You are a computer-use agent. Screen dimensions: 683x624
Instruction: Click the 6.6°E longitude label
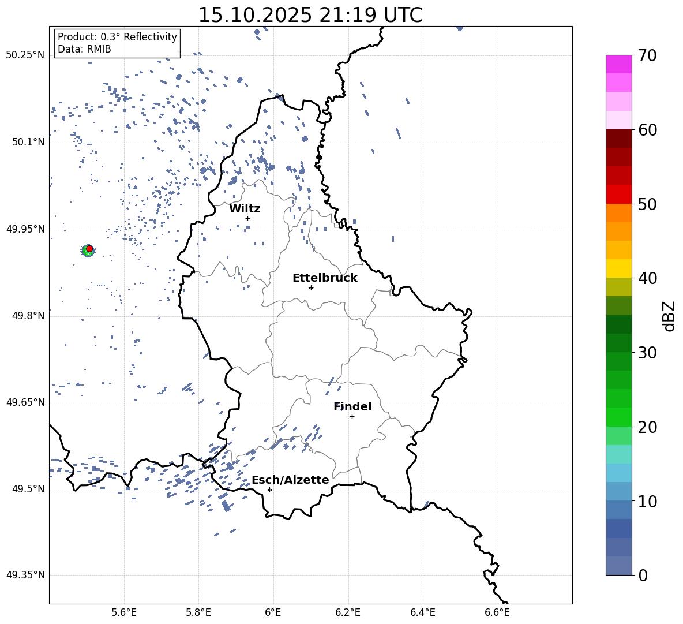[x=497, y=612]
